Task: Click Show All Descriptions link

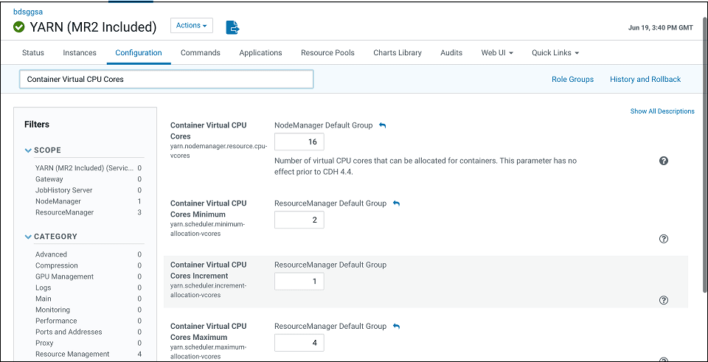Action: pyautogui.click(x=662, y=111)
